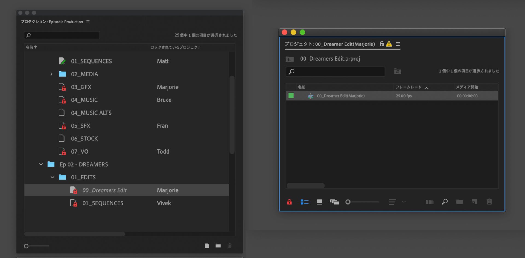Select the Project: 00_Dreamer Edit(Marjorie) tab
The image size is (525, 258).
pos(330,44)
